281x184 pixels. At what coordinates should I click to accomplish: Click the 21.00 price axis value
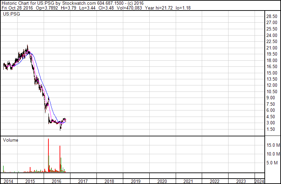pyautogui.click(x=272, y=48)
